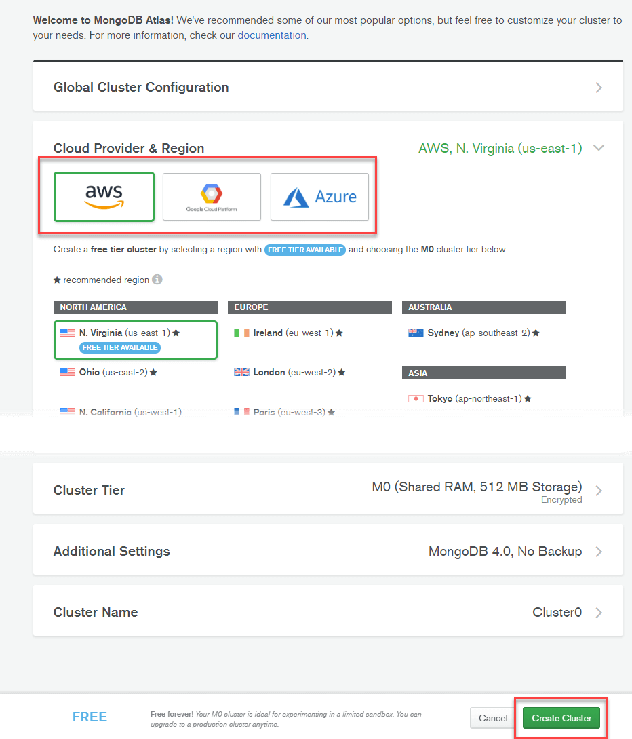Collapse Cloud Provider & Region section chevron
The image size is (632, 739).
pos(598,148)
